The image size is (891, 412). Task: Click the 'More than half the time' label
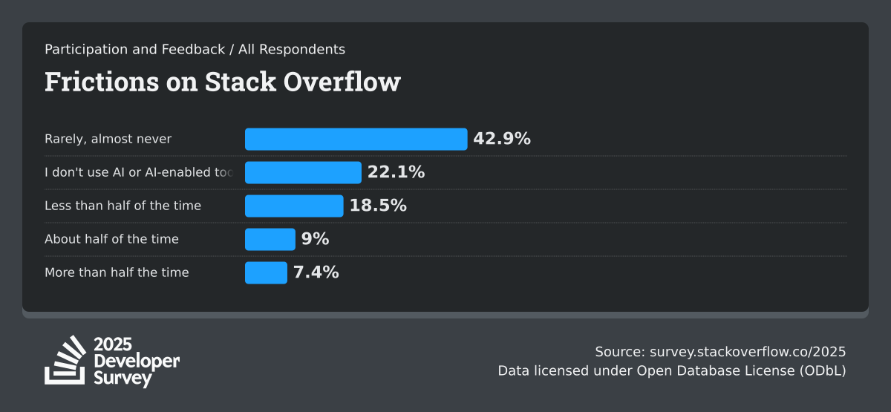(x=117, y=272)
